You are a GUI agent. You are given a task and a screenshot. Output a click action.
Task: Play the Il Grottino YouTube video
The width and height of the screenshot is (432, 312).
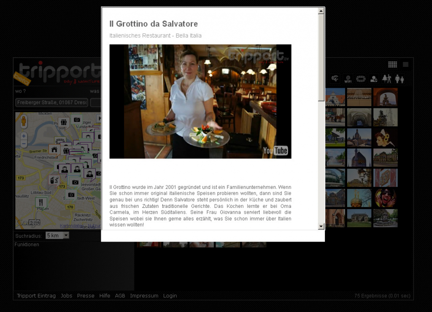[x=200, y=102]
